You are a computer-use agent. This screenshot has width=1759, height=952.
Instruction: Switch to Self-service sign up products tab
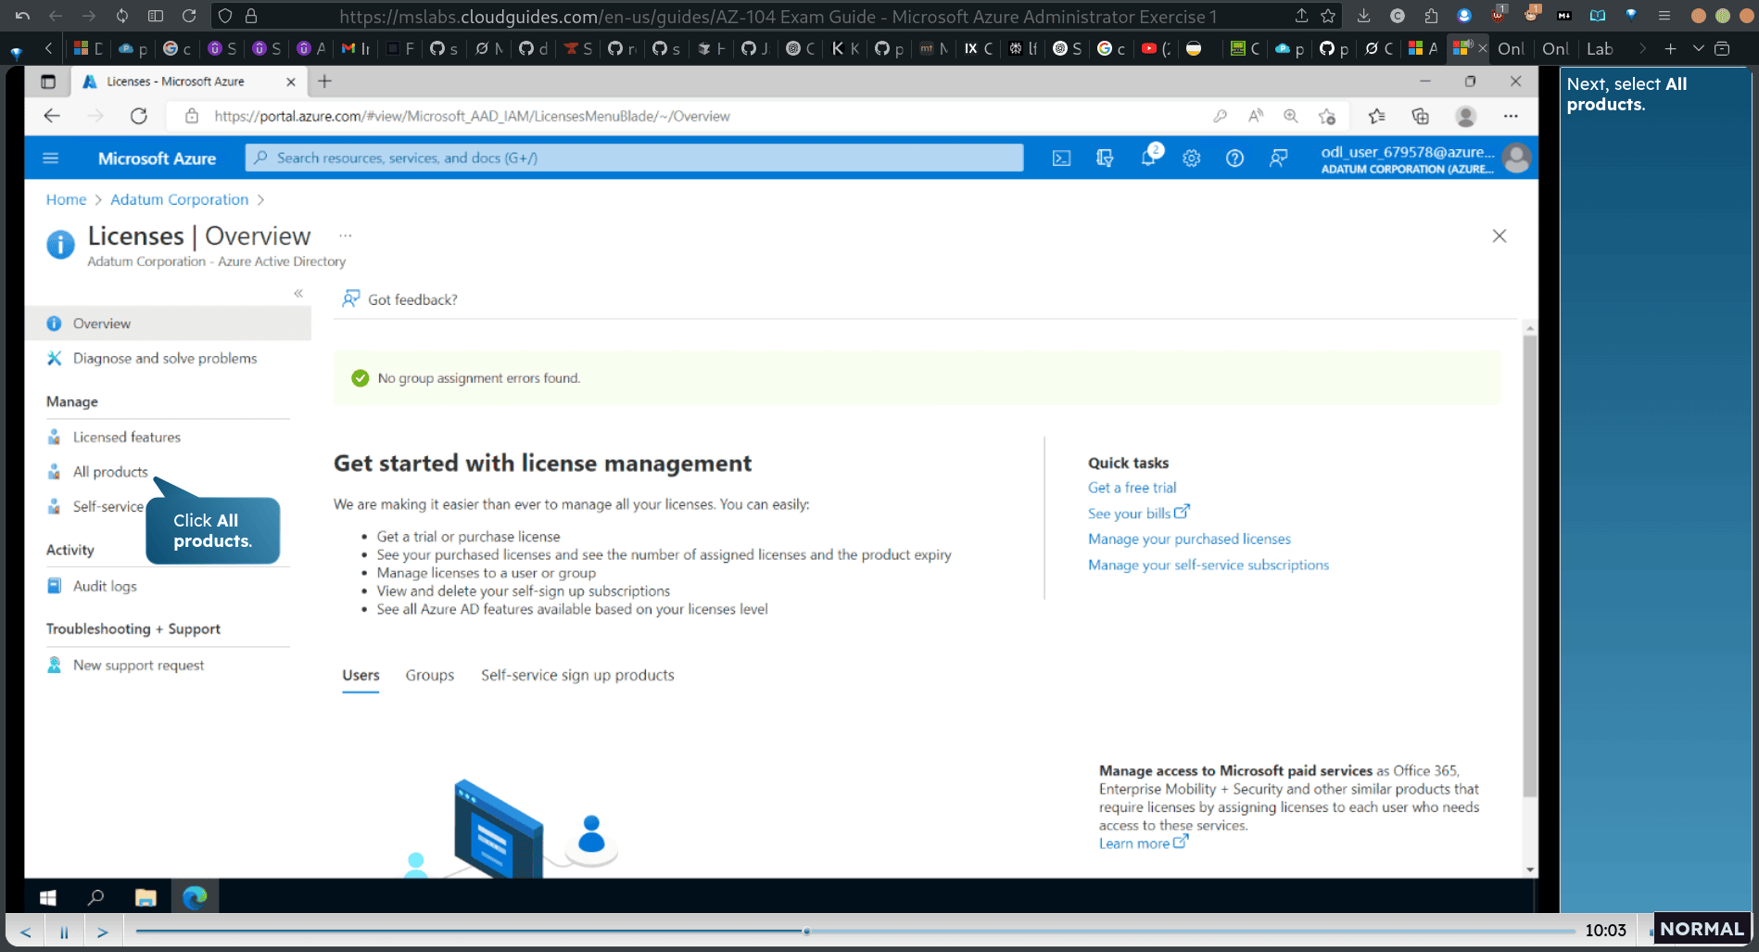577,676
